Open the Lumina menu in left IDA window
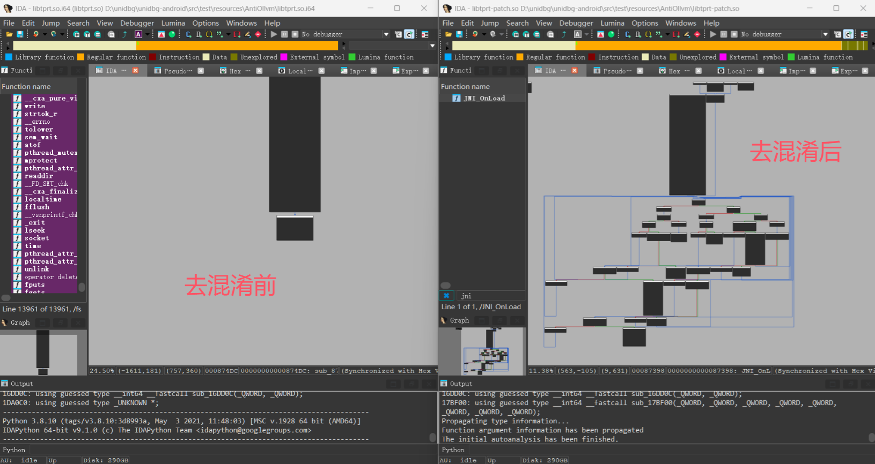 (x=173, y=23)
